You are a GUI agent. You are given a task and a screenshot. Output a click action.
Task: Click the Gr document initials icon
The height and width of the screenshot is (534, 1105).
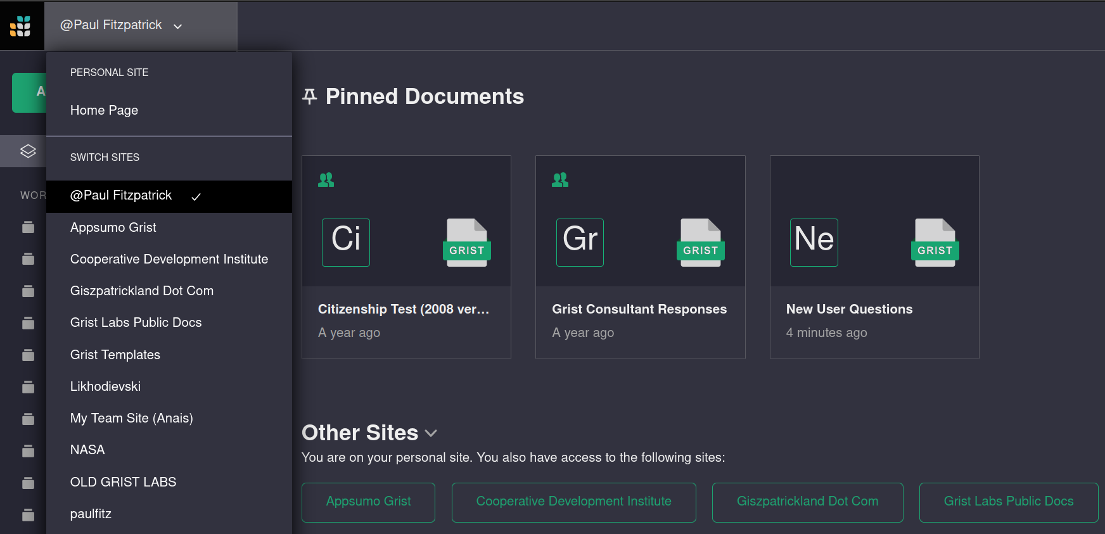coord(580,243)
